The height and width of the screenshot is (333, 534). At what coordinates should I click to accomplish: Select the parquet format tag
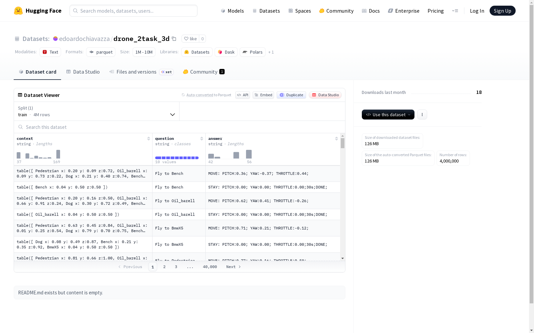(101, 52)
